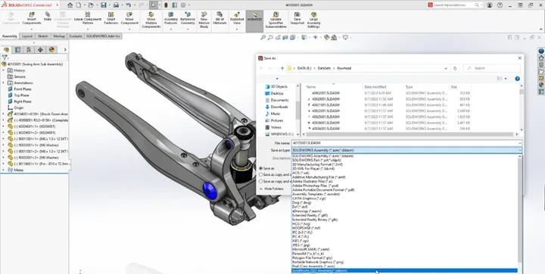Screen dimensions: 545x274
Task: Open the SOLIDWORKS Add-Ins tab
Action: (x=103, y=36)
